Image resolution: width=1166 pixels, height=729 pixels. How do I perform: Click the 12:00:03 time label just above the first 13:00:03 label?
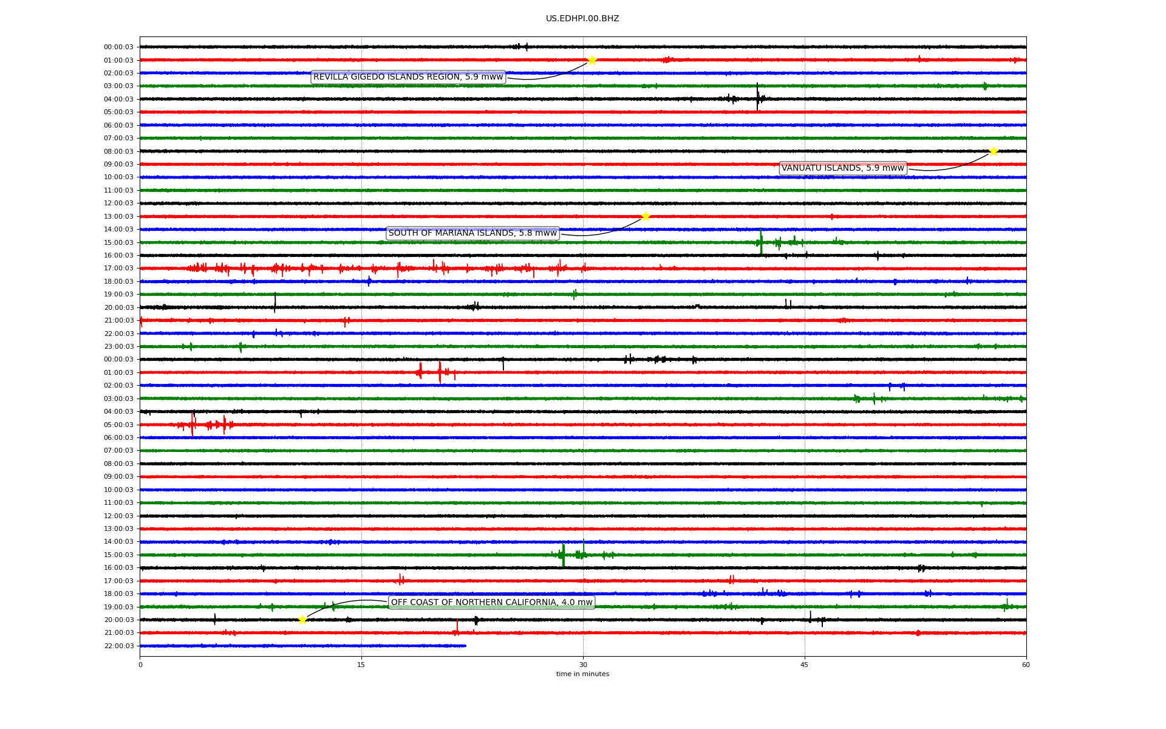[x=118, y=204]
